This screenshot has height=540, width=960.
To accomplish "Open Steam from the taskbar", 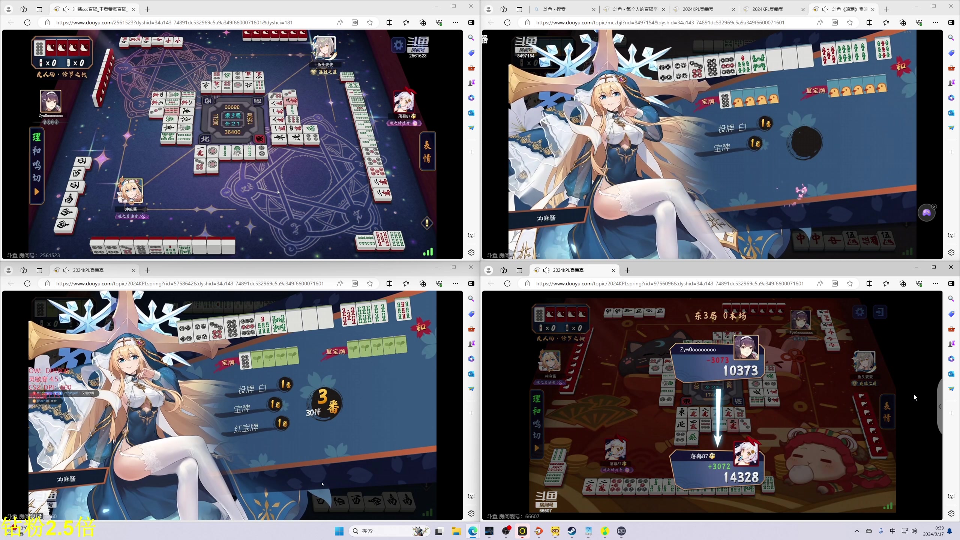I will [572, 531].
